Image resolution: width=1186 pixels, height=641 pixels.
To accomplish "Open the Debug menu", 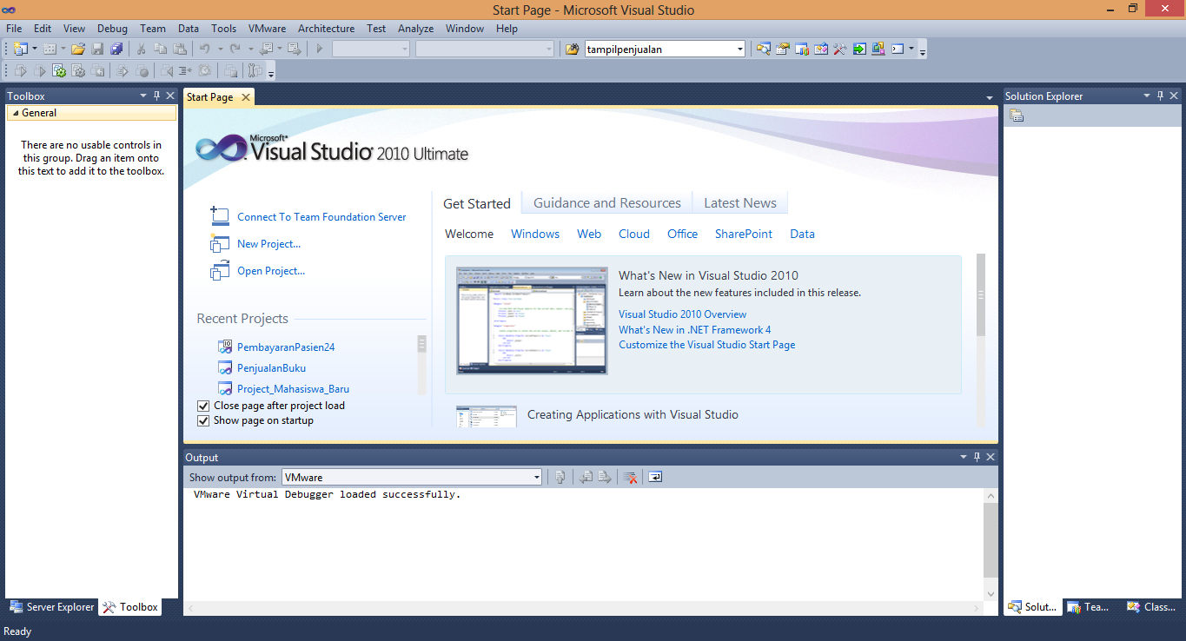I will [112, 29].
